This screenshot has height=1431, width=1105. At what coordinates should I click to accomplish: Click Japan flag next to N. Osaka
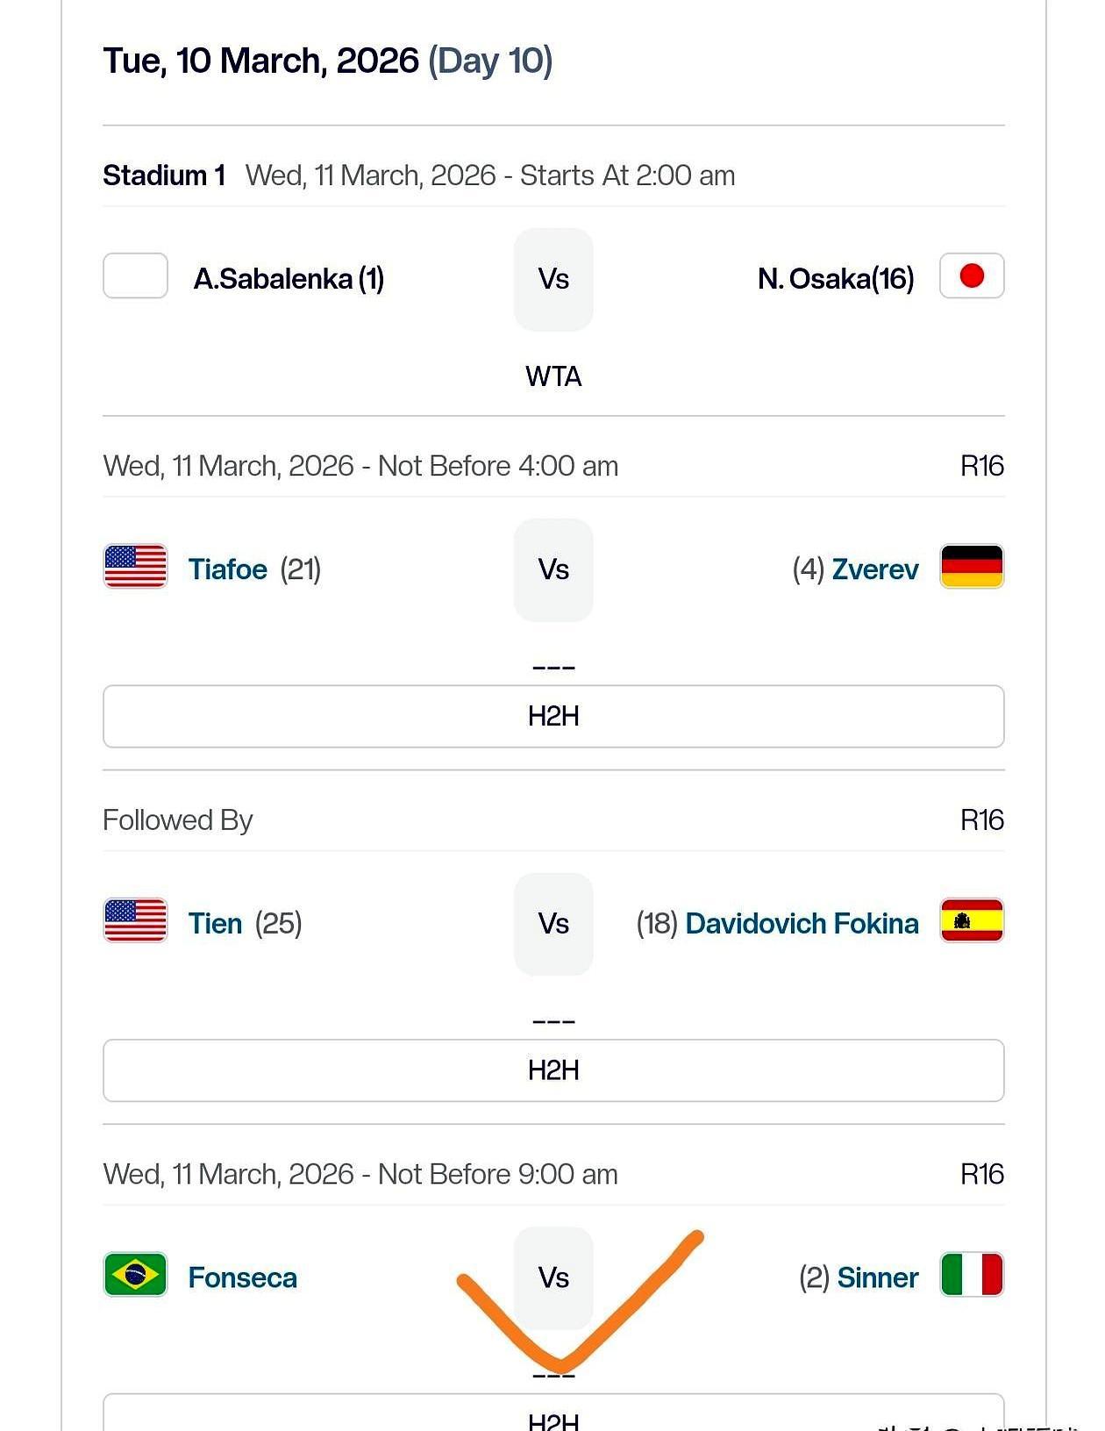pyautogui.click(x=971, y=276)
